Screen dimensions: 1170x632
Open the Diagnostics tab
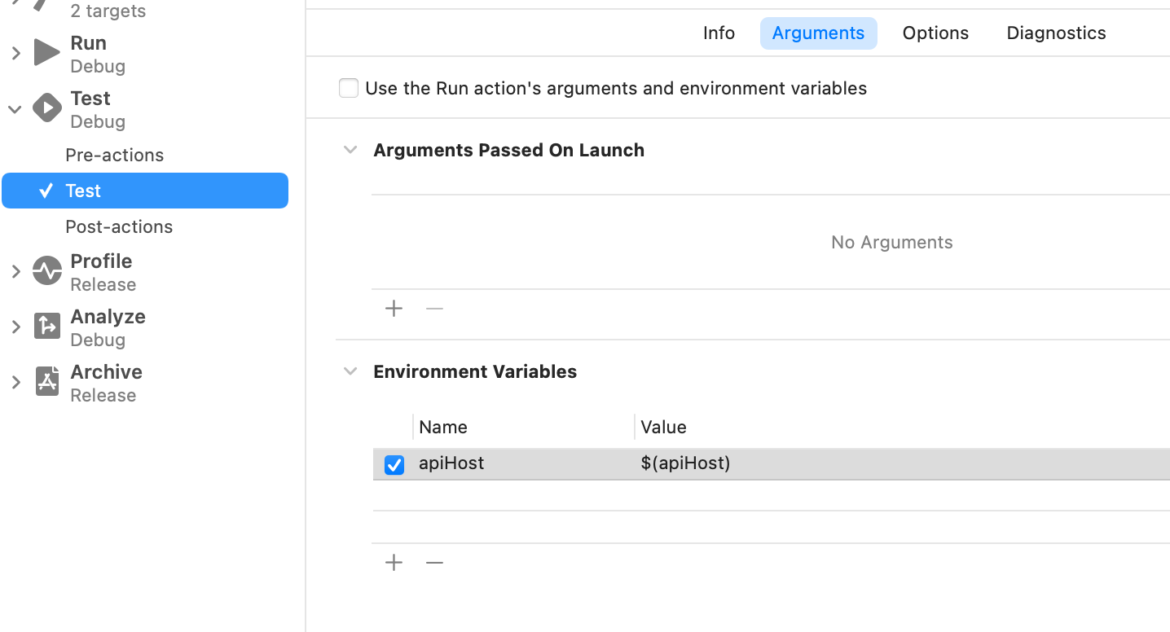(x=1055, y=33)
